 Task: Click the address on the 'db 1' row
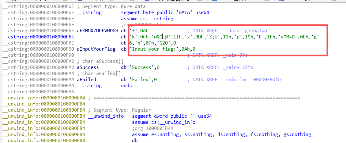click(44, 140)
